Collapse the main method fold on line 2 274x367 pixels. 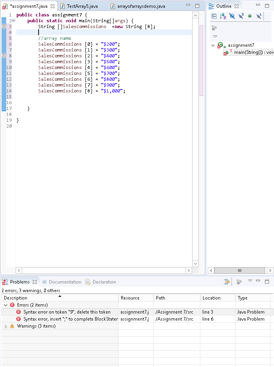point(14,21)
